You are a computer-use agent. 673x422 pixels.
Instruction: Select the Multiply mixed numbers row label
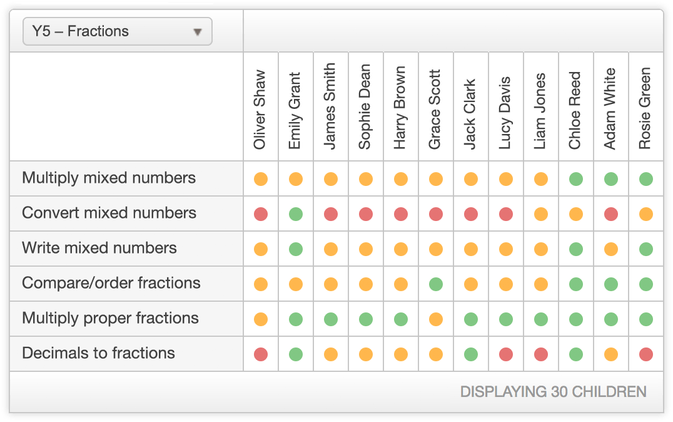point(109,178)
